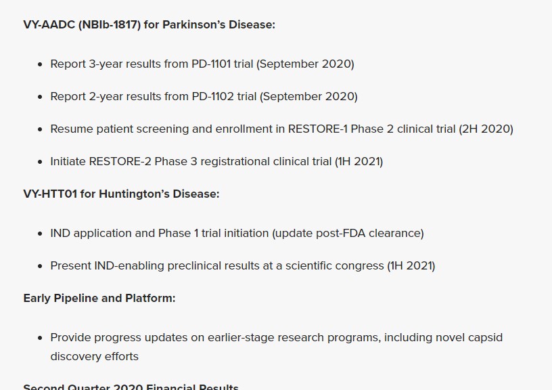Click the '(update post-FDA clearance)' text
Viewport: 552px width, 390px height.
[348, 233]
